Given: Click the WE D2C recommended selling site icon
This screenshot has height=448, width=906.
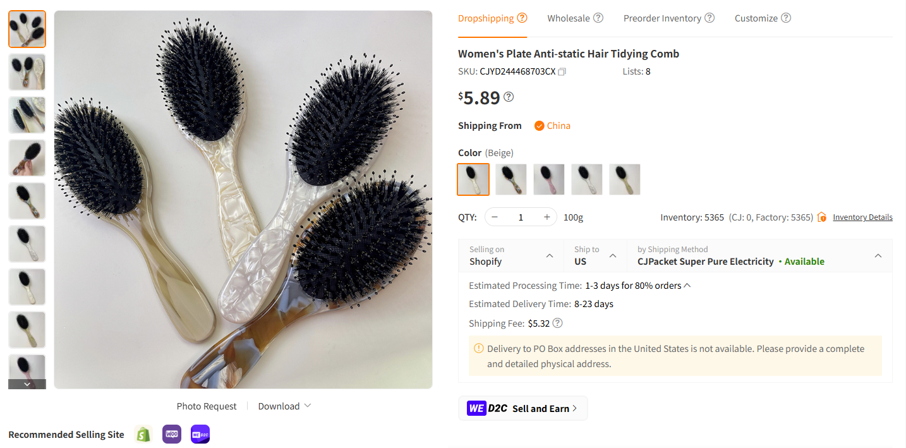Looking at the screenshot, I should pyautogui.click(x=200, y=434).
